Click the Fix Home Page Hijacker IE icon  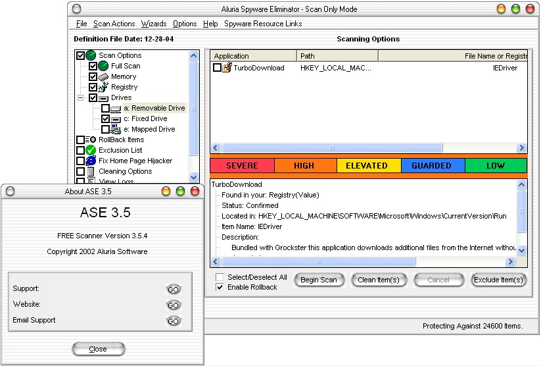click(x=91, y=161)
